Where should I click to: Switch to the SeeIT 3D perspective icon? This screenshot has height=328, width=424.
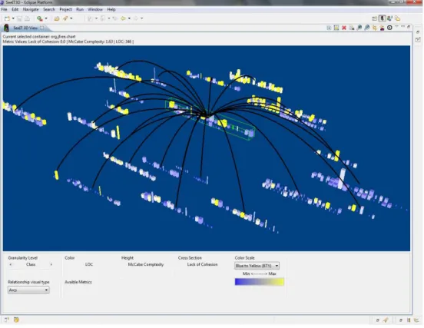382,18
